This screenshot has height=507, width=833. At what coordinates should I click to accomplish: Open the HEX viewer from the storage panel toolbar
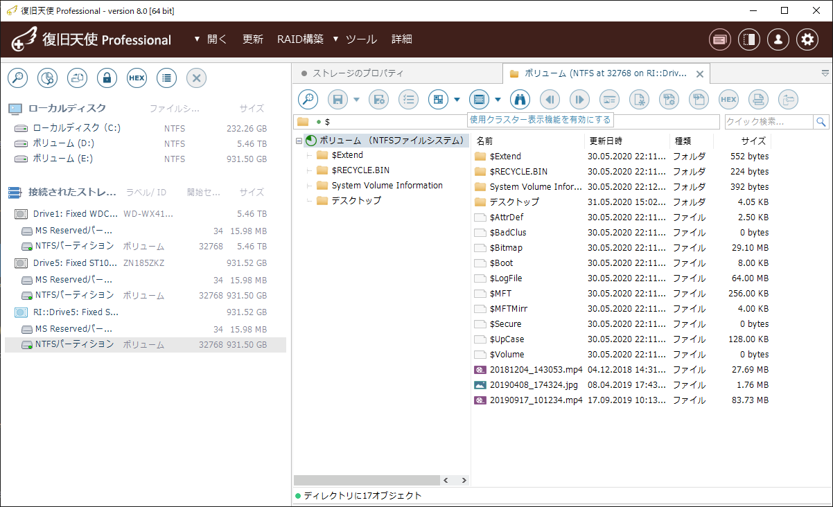click(x=137, y=78)
